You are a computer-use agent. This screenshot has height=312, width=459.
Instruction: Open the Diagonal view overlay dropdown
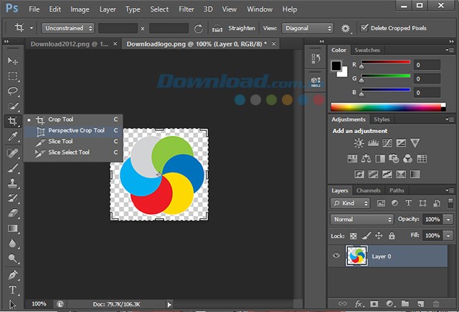point(309,28)
